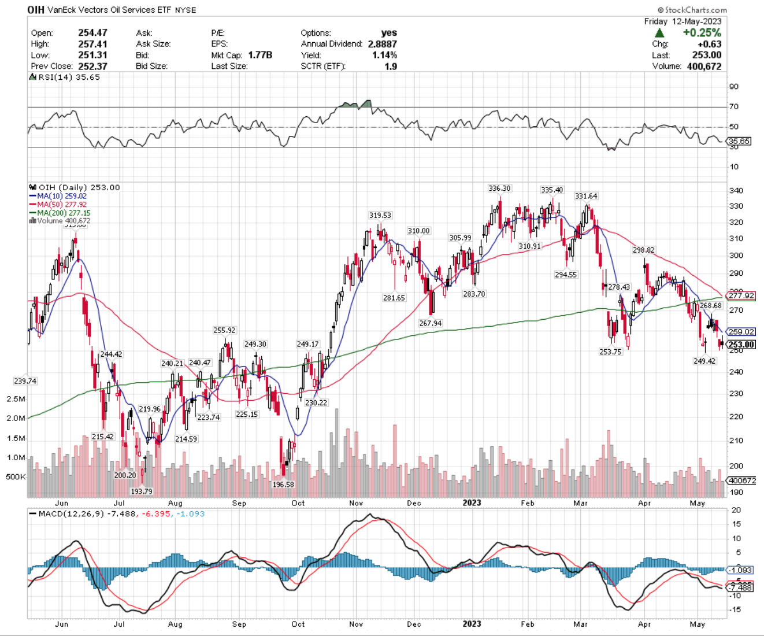Click the 255.92 price label
This screenshot has height=636, width=764.
(x=224, y=331)
